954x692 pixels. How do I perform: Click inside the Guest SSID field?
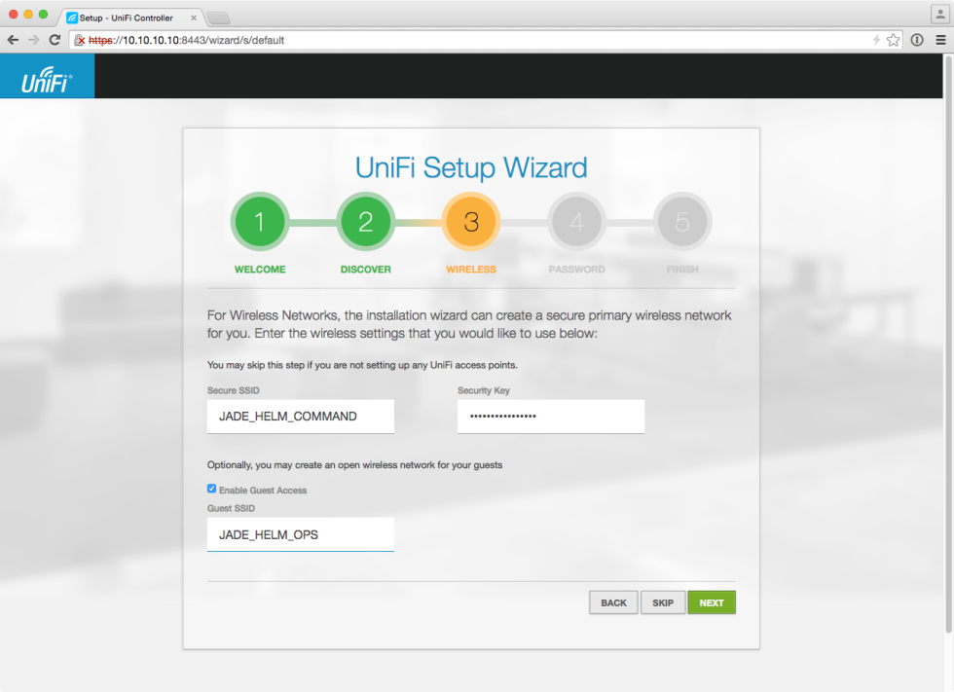point(300,533)
